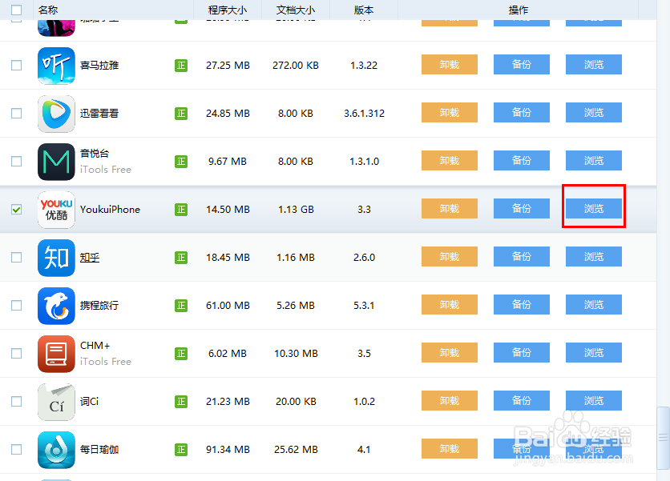Uninstall YoukuiPhone with 卸载 button
670x481 pixels.
click(450, 209)
